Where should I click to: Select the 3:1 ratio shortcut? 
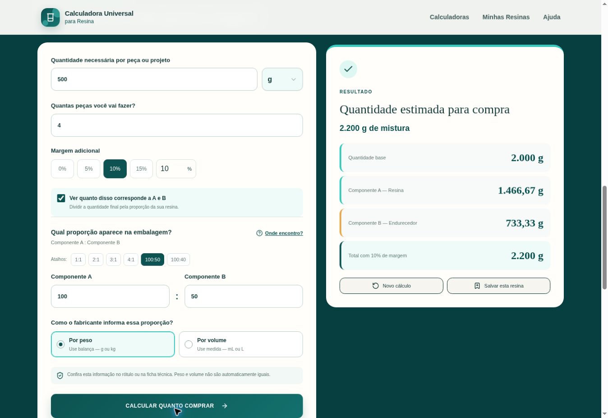[113, 260]
